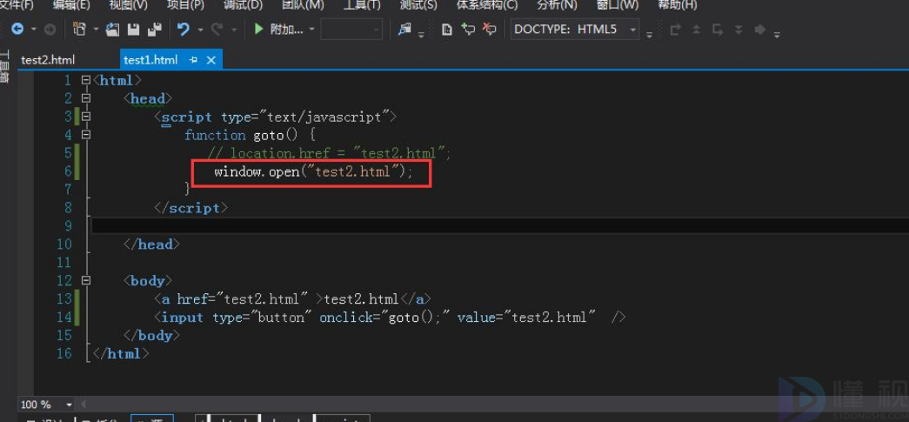The height and width of the screenshot is (422, 909).
Task: Click the 附加... start button label
Action: (x=287, y=29)
